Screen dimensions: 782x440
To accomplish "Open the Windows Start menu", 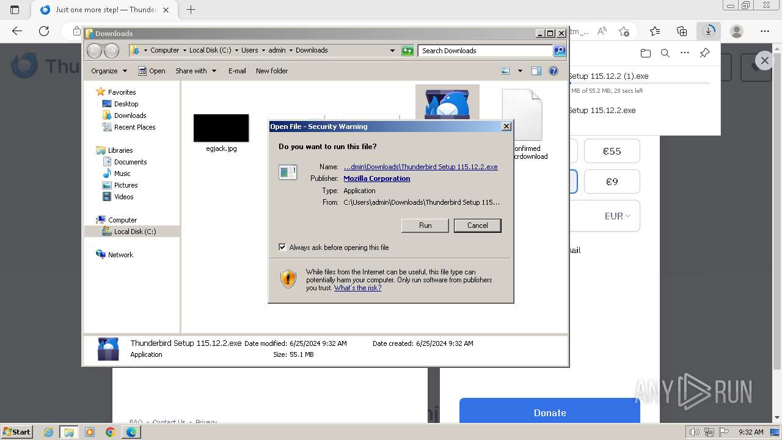I will pos(17,431).
